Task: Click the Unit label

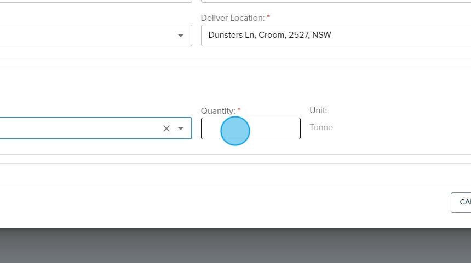Action: 318,110
